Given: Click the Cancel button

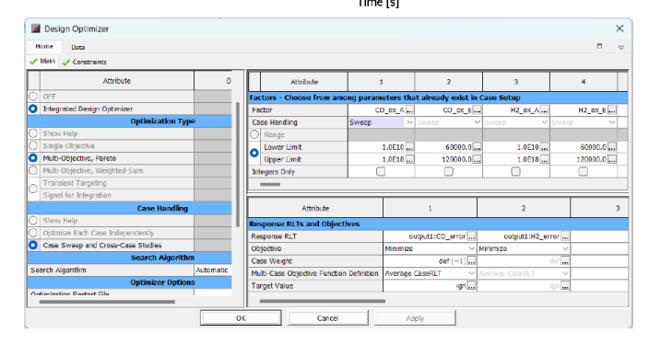Looking at the screenshot, I should coord(327,318).
